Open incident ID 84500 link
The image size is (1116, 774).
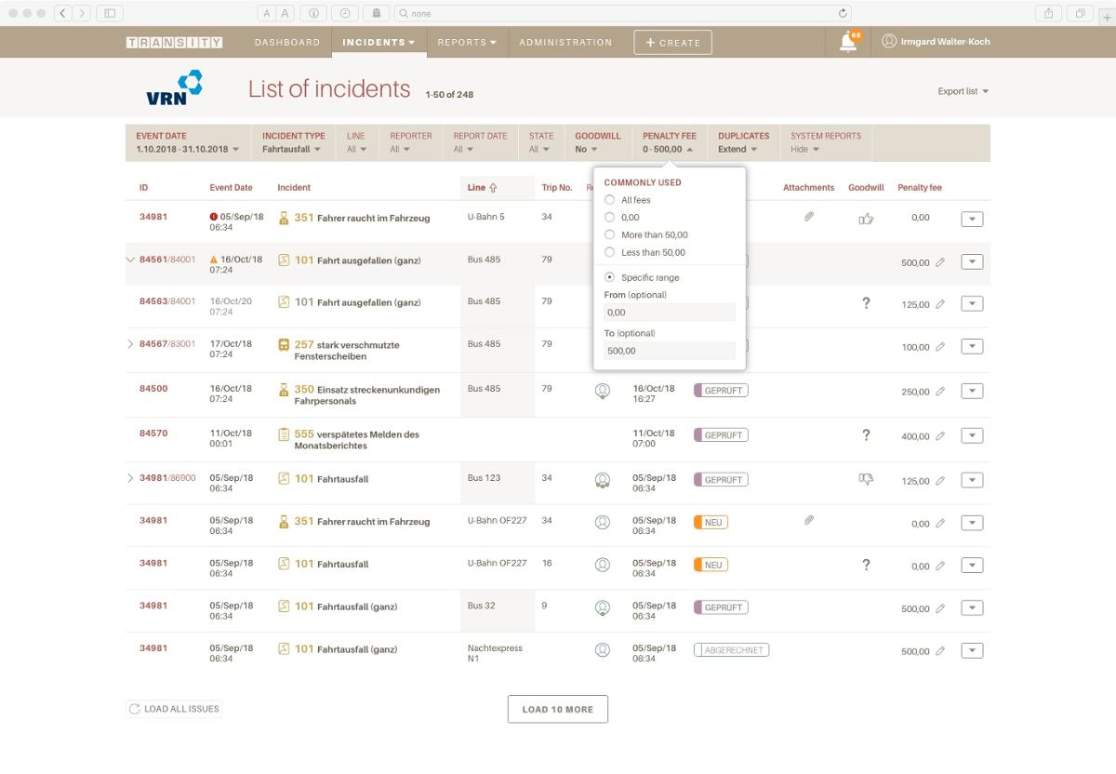153,389
